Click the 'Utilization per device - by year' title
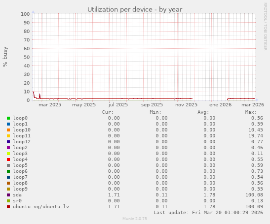Screen dimensions: 270x224 135,10
